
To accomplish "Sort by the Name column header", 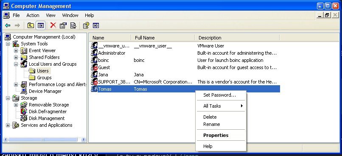I will 110,38.
